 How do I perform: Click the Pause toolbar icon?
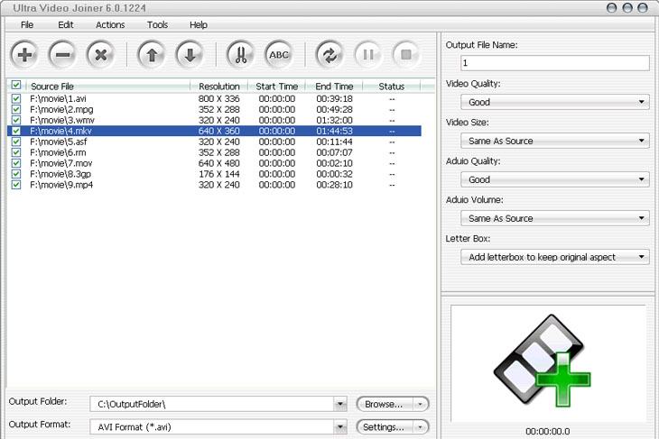[368, 55]
